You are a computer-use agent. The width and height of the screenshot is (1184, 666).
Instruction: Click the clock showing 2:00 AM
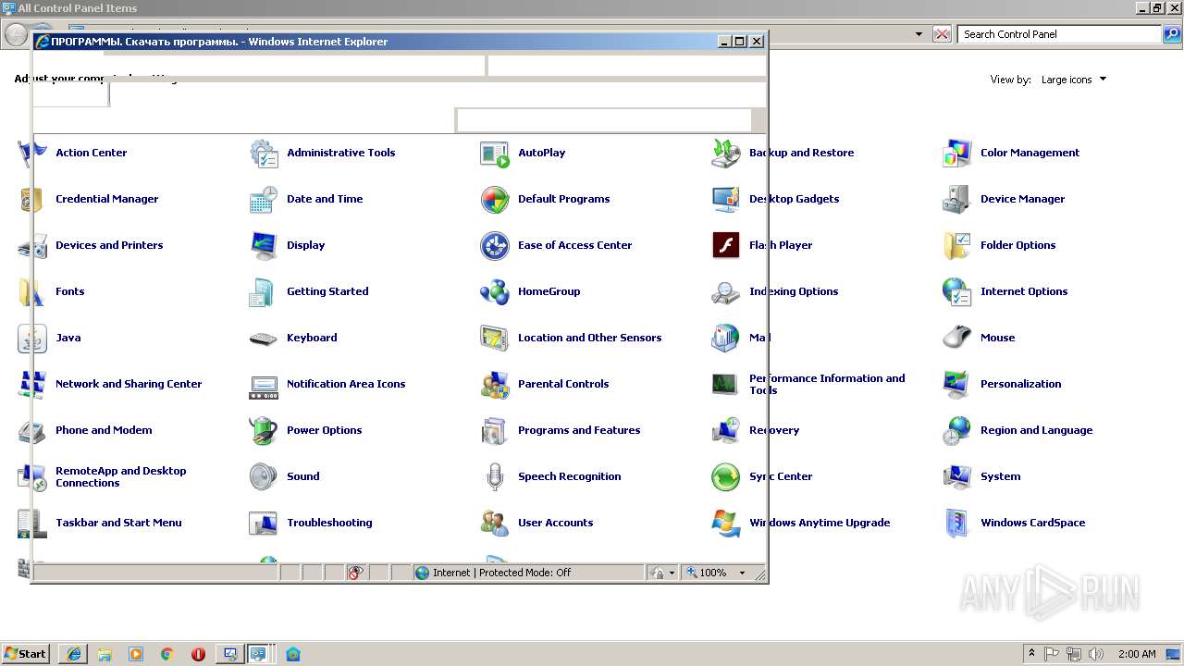point(1137,654)
